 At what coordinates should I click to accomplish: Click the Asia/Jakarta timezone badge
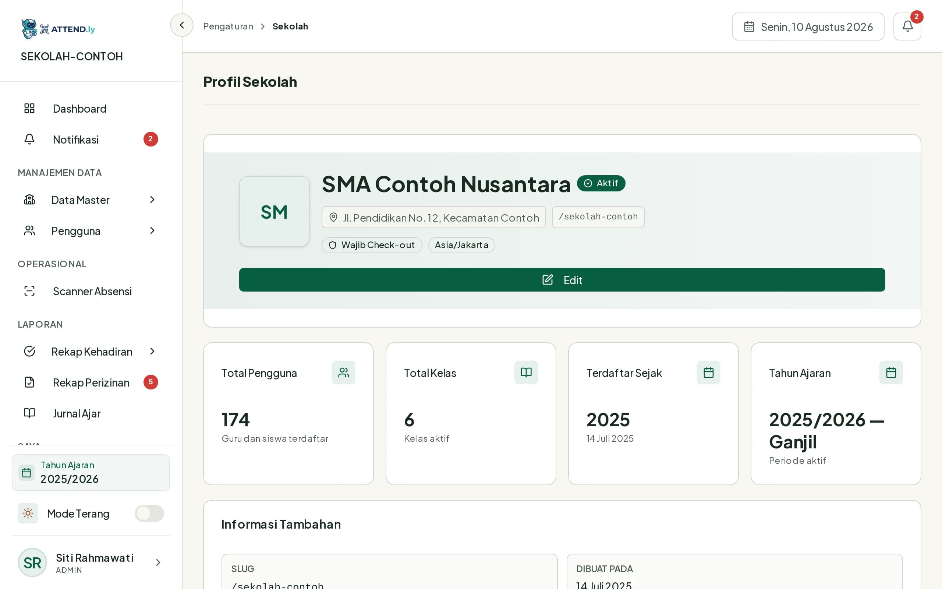click(462, 245)
